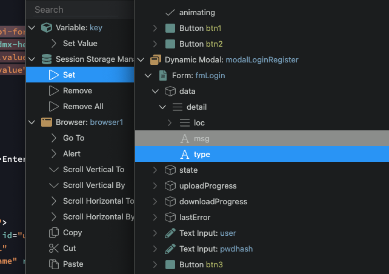The height and width of the screenshot is (274, 389).
Task: Expand the state object node
Action: coord(155,170)
